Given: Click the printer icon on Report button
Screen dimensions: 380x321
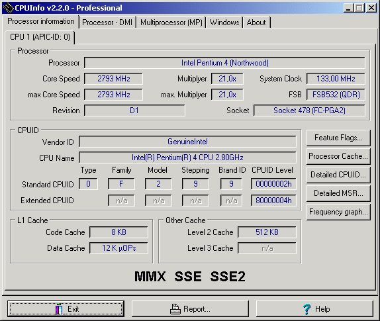Looking at the screenshot, I should coord(175,309).
